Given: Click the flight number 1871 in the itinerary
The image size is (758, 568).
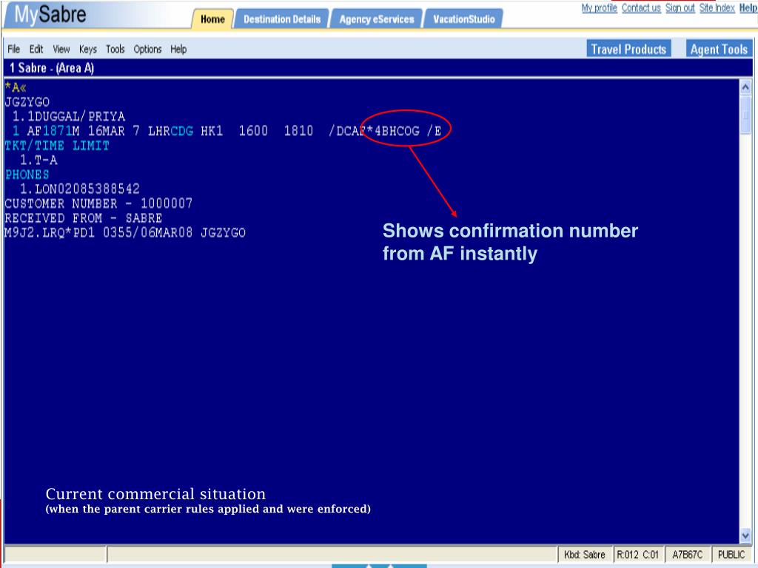Looking at the screenshot, I should click(57, 132).
